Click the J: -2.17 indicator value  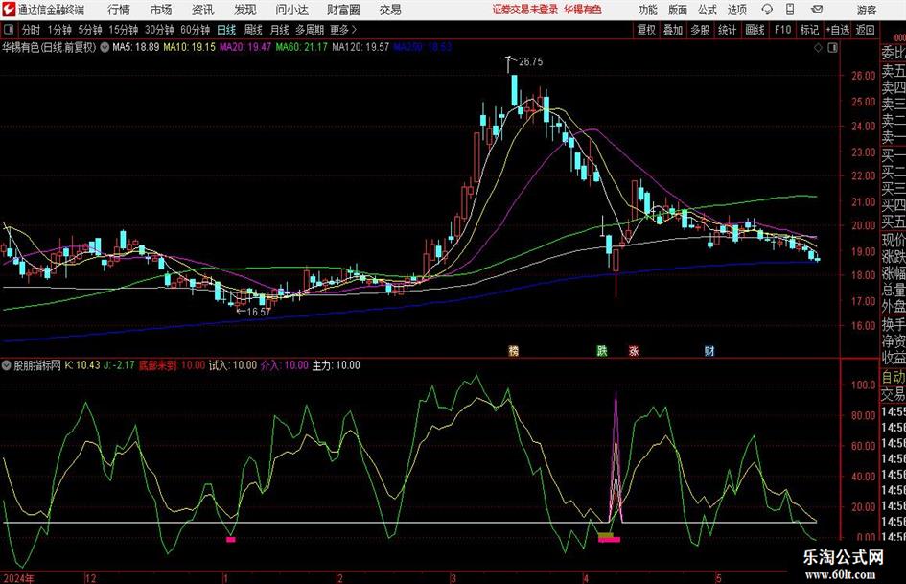[x=119, y=365]
